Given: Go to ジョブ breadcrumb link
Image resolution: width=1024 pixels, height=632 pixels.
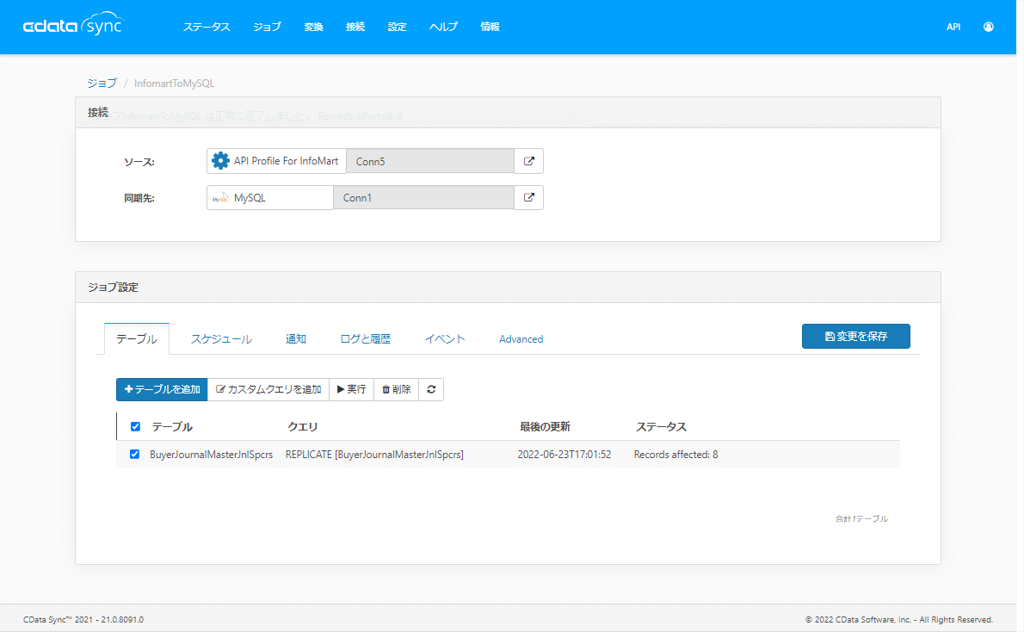Looking at the screenshot, I should [102, 84].
